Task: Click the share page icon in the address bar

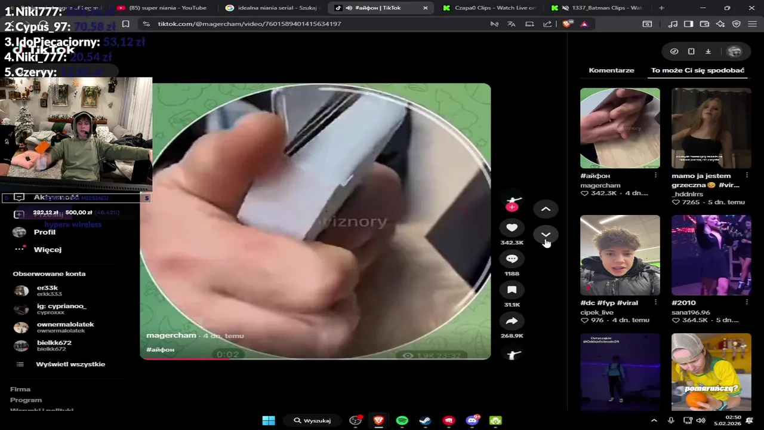Action: (547, 24)
